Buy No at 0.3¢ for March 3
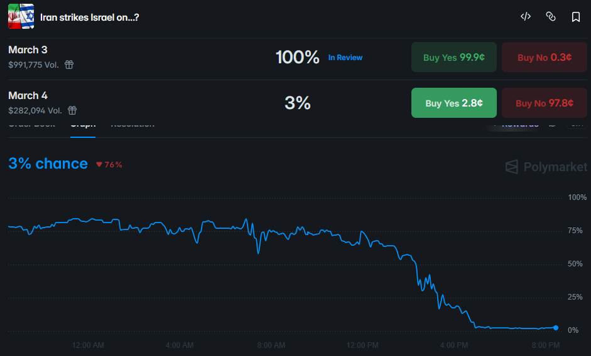Viewport: 591px width, 356px height. tap(545, 57)
